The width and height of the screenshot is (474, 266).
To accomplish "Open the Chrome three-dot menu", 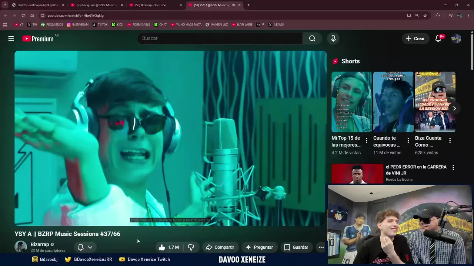I will click(x=469, y=16).
